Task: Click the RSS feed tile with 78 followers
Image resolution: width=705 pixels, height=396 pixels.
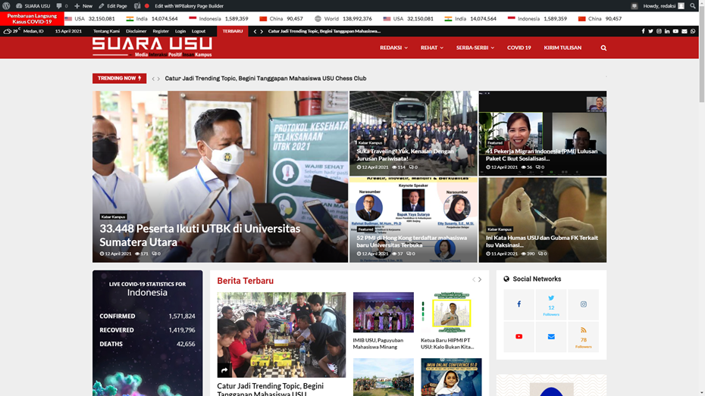Action: pyautogui.click(x=583, y=336)
